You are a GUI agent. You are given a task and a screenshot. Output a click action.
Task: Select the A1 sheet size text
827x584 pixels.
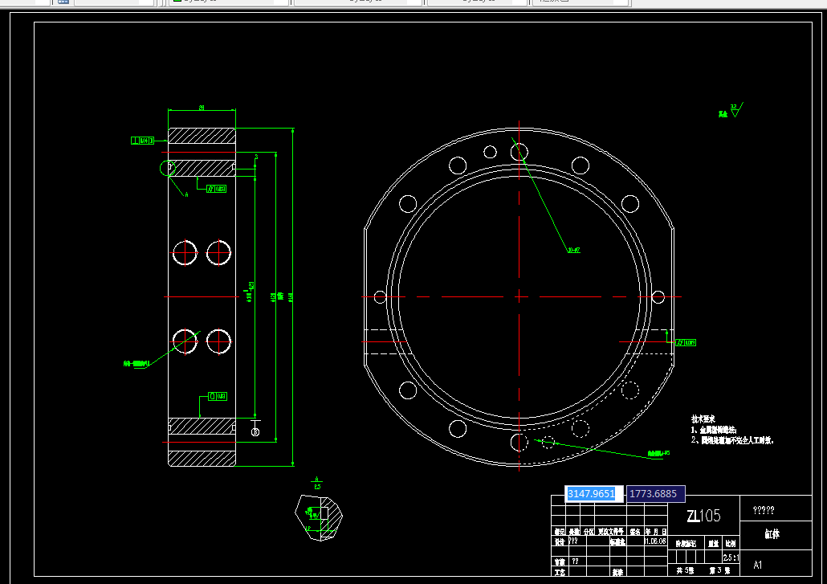pyautogui.click(x=758, y=565)
